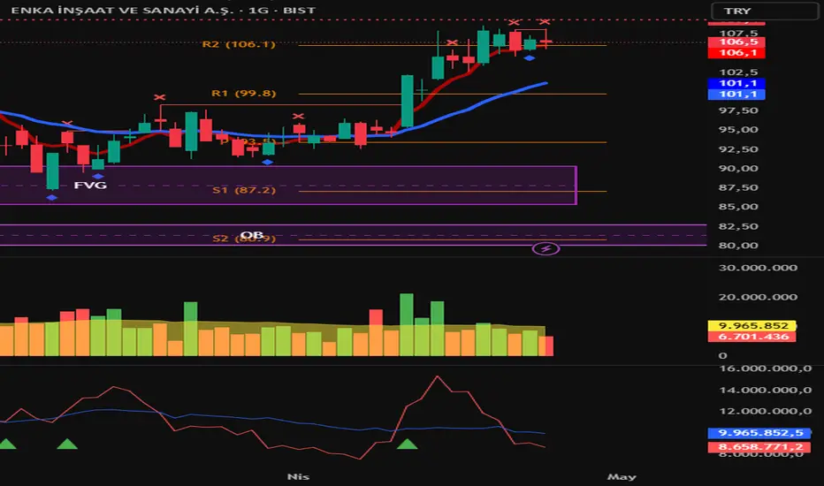Click the red 8.658.771,2 indicator tag
The image size is (824, 486).
(x=759, y=447)
